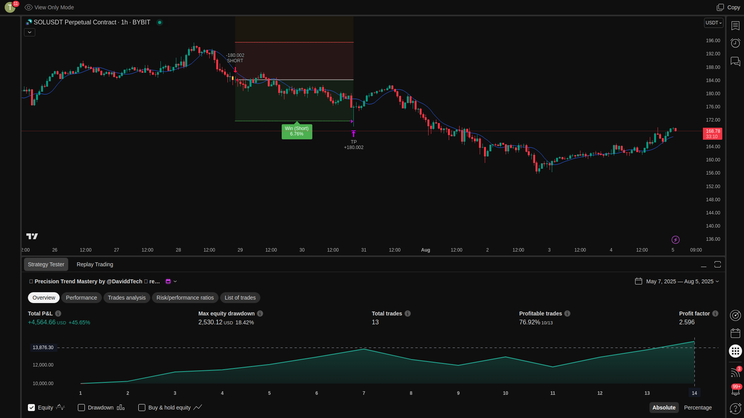Enable the Drawdown checkbox
This screenshot has width=744, height=418.
click(81, 408)
